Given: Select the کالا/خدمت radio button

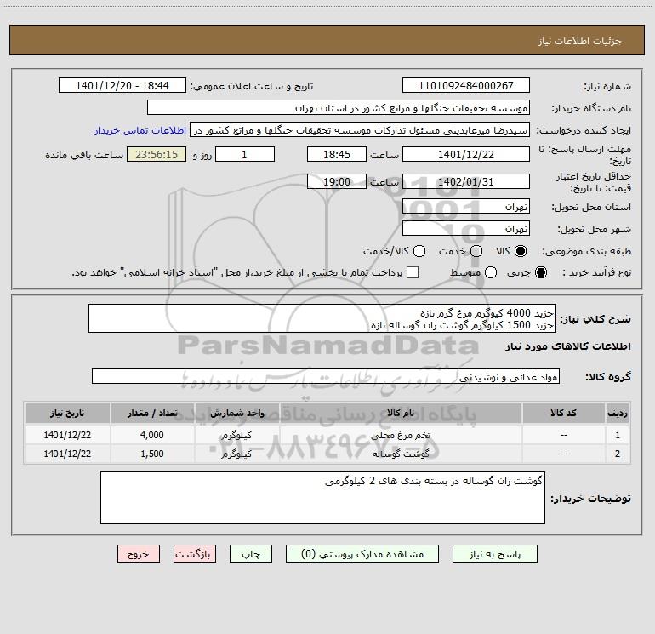Looking at the screenshot, I should [x=419, y=251].
